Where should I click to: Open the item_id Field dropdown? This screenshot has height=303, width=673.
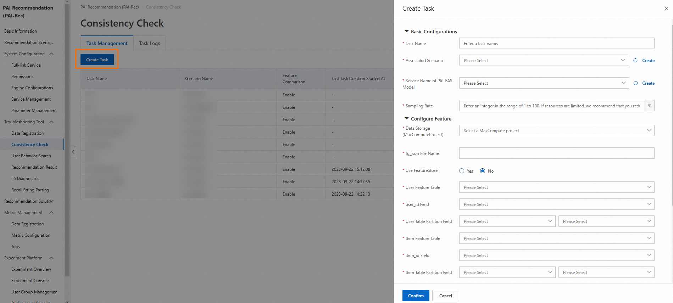(x=557, y=256)
